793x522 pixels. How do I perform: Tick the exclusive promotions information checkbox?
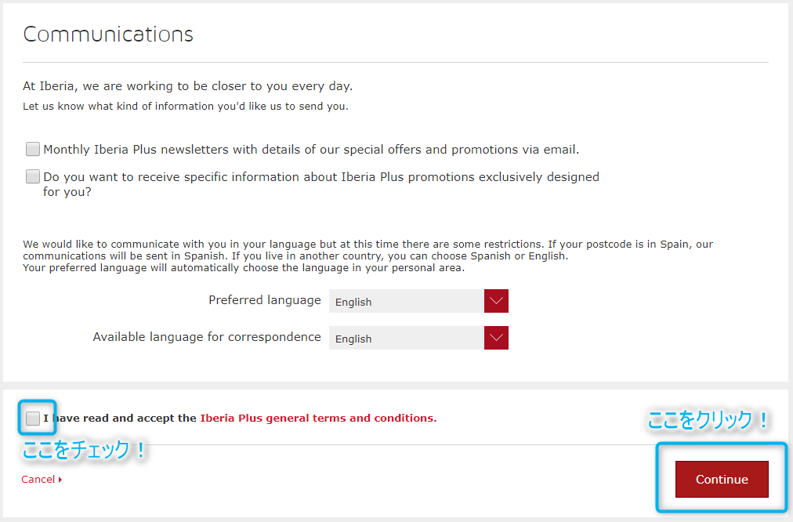(x=33, y=177)
